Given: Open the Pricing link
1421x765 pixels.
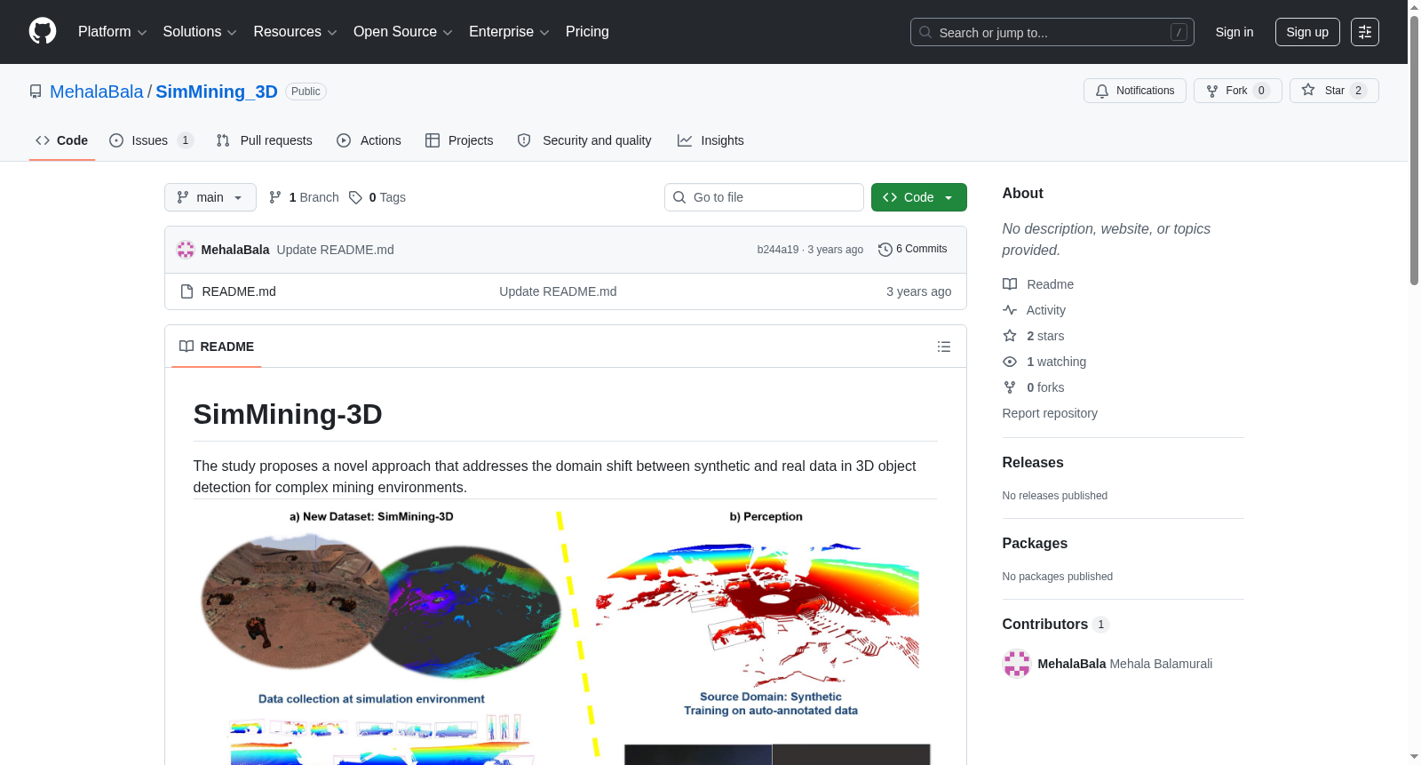Looking at the screenshot, I should [x=587, y=32].
